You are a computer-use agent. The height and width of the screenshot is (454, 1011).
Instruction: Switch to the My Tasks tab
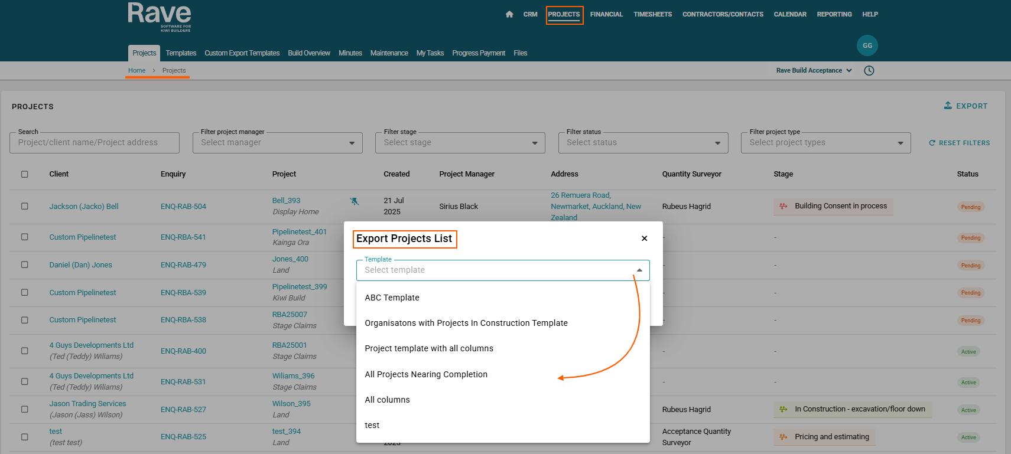(430, 53)
